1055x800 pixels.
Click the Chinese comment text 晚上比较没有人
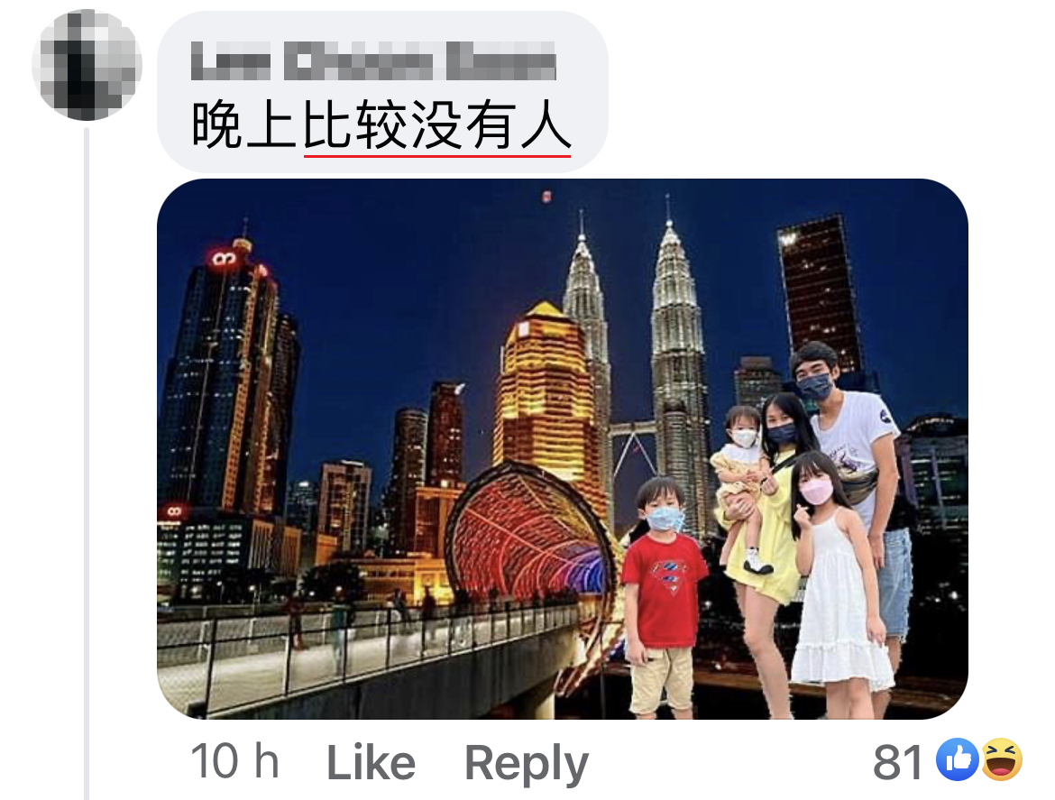[x=381, y=126]
